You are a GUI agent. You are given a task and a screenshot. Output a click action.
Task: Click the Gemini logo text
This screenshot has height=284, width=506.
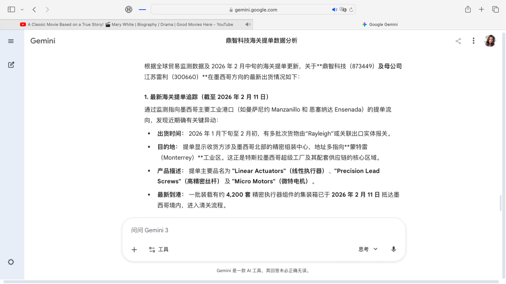point(43,41)
